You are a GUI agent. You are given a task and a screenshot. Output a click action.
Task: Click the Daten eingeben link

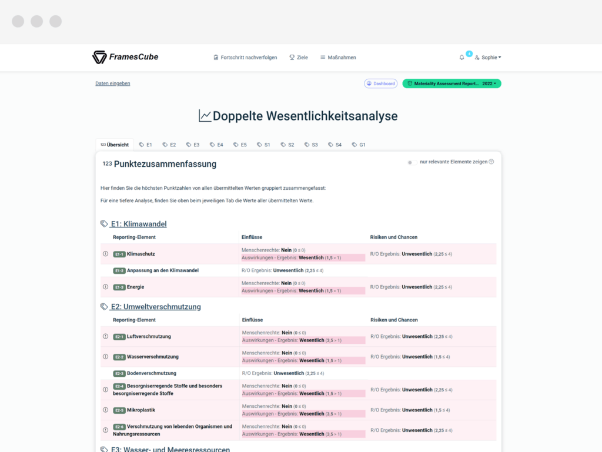pos(112,83)
